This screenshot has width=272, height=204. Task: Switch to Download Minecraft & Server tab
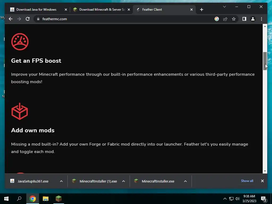pyautogui.click(x=101, y=10)
